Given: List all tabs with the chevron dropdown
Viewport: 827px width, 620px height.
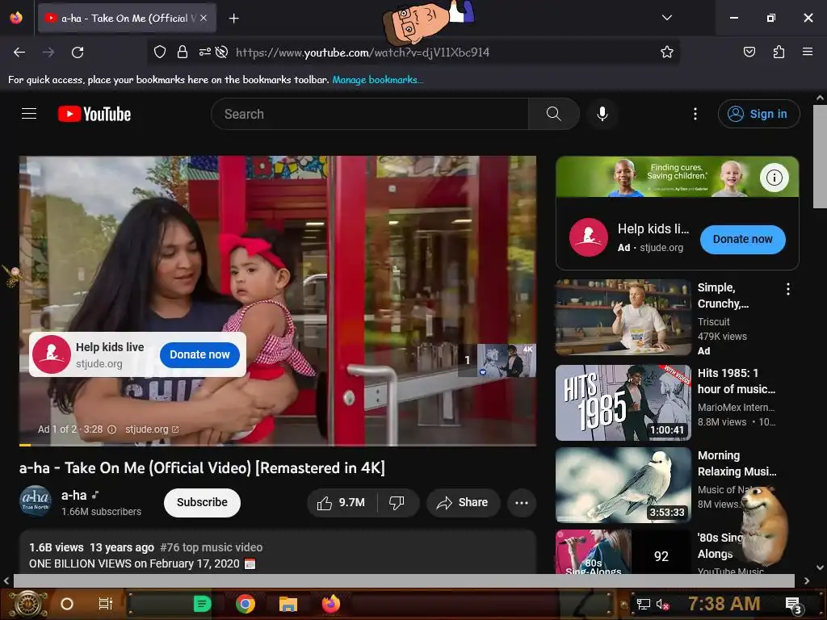Looking at the screenshot, I should pyautogui.click(x=666, y=18).
